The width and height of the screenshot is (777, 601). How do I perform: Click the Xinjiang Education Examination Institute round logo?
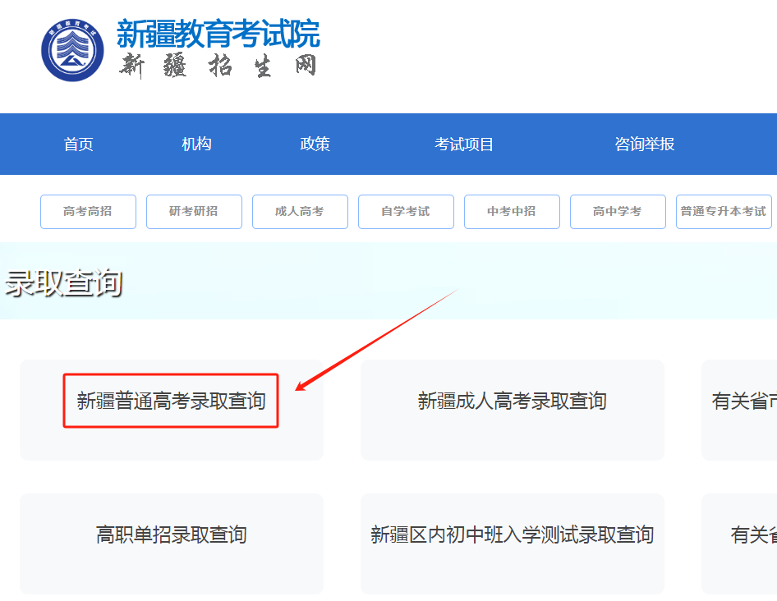point(72,50)
